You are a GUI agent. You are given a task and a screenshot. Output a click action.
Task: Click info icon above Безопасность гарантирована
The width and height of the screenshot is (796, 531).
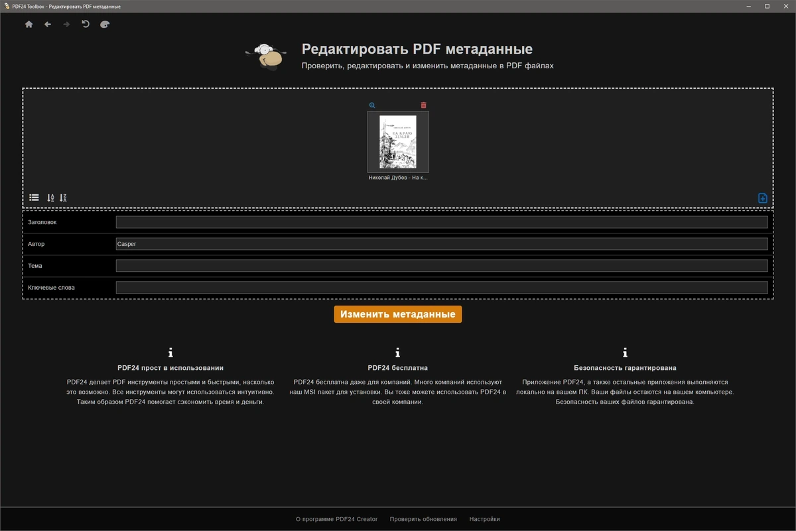point(625,353)
